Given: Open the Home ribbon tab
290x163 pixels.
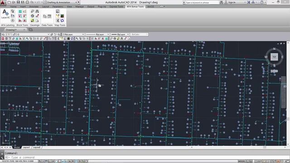Looking at the screenshot, I should [13, 6].
